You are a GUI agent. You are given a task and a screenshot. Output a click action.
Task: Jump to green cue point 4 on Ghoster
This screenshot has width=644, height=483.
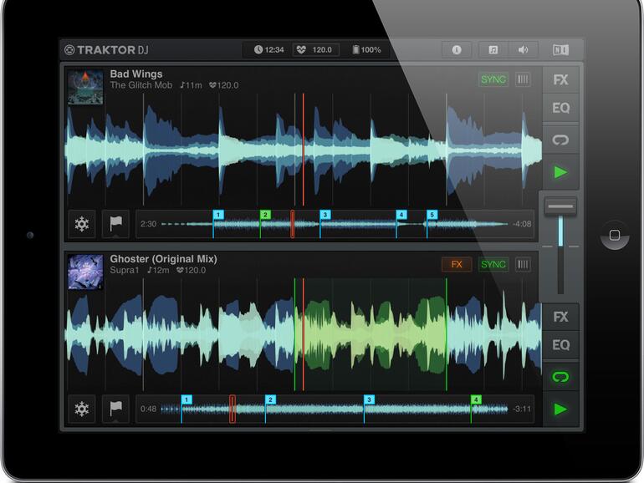476,399
